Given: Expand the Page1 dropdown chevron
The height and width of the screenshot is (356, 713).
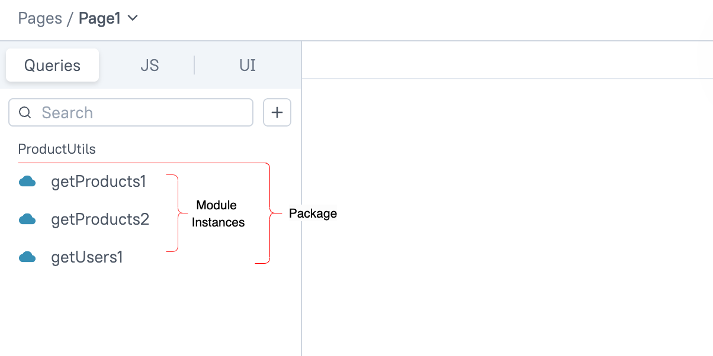Looking at the screenshot, I should point(133,18).
